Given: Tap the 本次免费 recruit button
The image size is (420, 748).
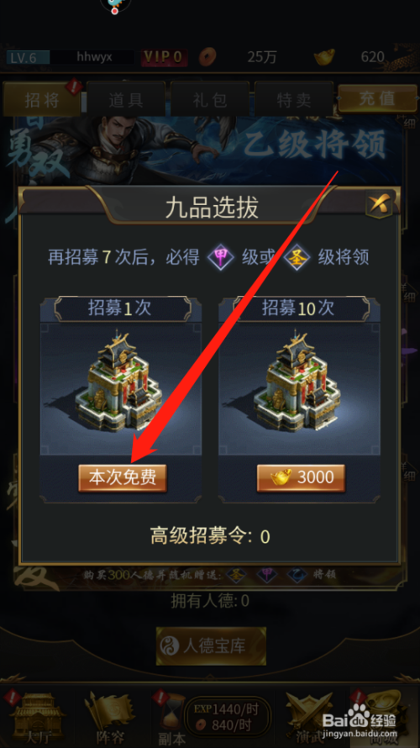Looking at the screenshot, I should coord(123,478).
